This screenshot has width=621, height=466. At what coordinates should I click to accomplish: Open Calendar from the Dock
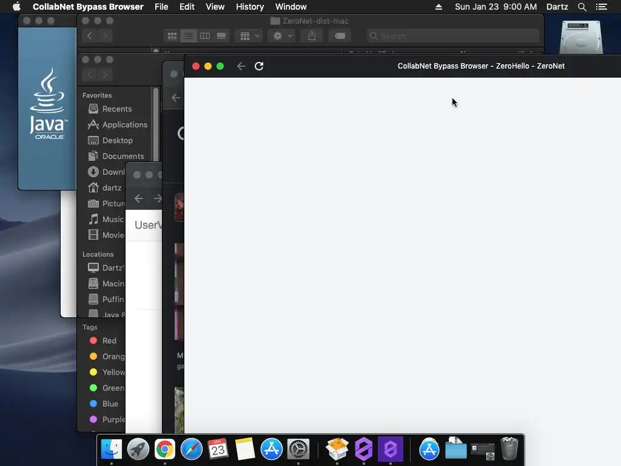click(x=218, y=450)
